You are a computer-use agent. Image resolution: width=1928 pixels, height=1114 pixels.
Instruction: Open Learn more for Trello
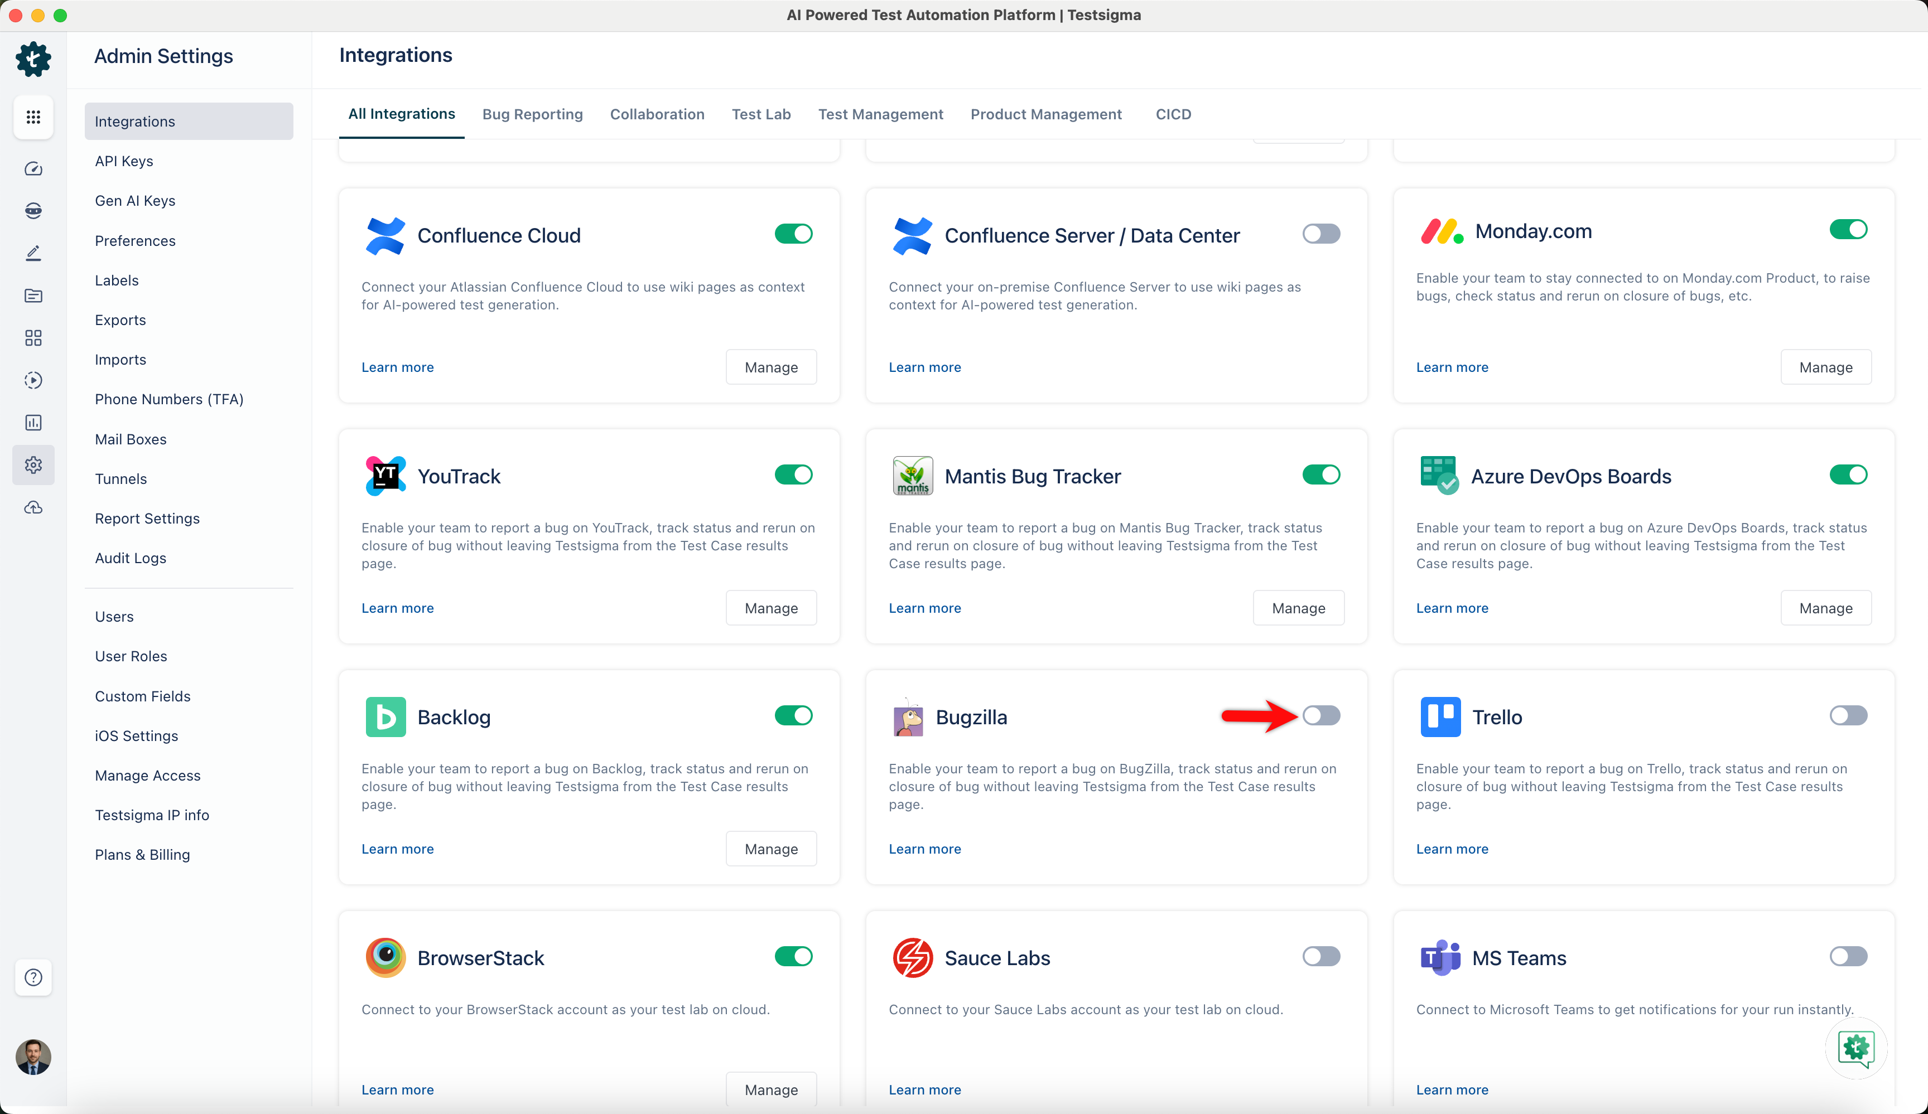[x=1452, y=849]
